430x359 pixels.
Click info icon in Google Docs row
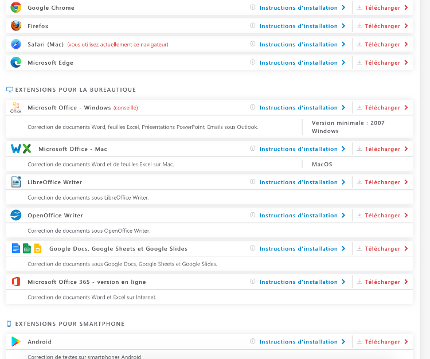pyautogui.click(x=253, y=248)
